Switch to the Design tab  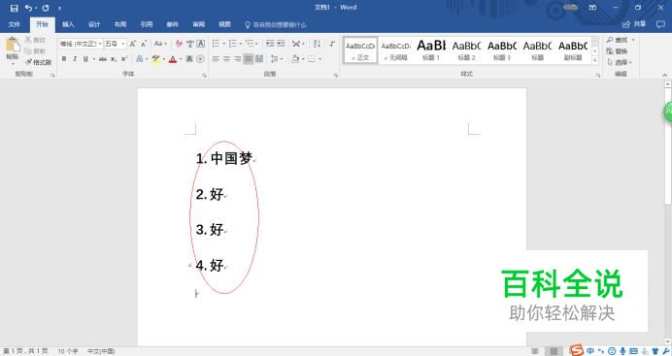pyautogui.click(x=94, y=24)
